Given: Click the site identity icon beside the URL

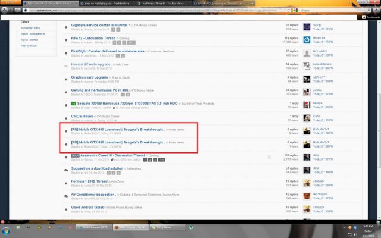Looking at the screenshot, I should 26,10.
